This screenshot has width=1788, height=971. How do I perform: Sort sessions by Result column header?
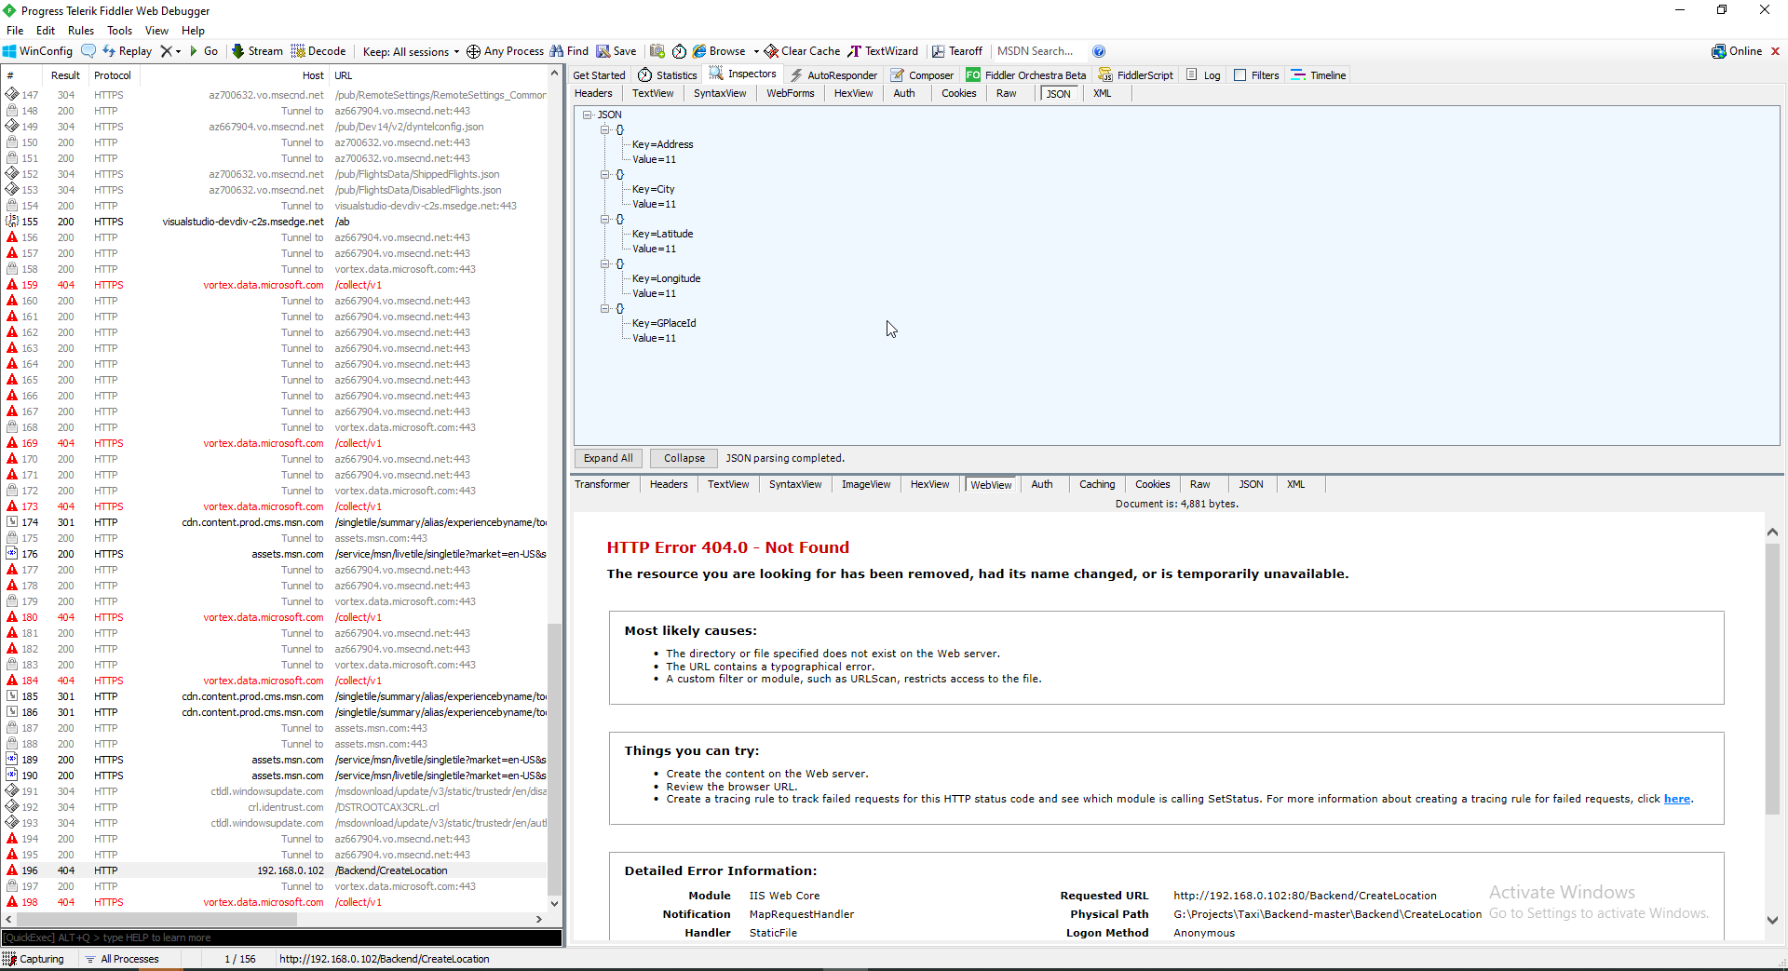(65, 75)
